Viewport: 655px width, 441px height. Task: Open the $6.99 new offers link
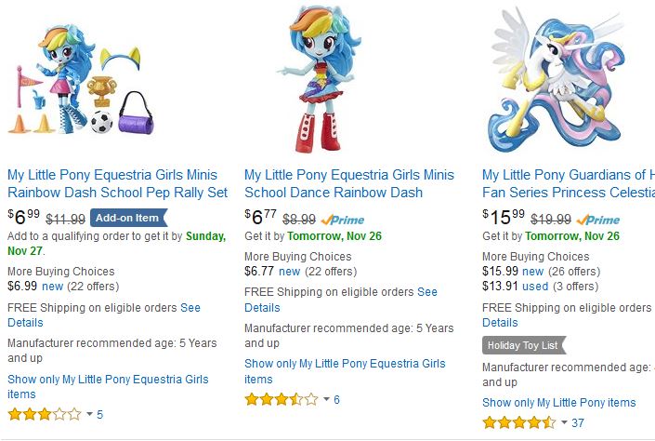pos(52,286)
